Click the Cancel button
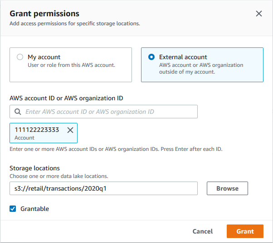 [202, 231]
